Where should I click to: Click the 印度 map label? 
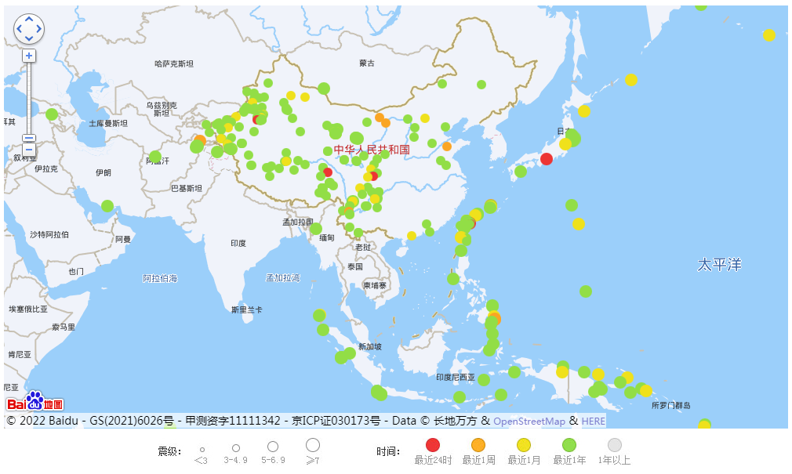238,244
